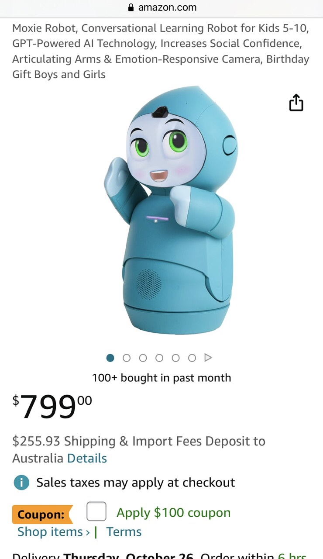Tap the Moxie Robot product image

point(171,210)
